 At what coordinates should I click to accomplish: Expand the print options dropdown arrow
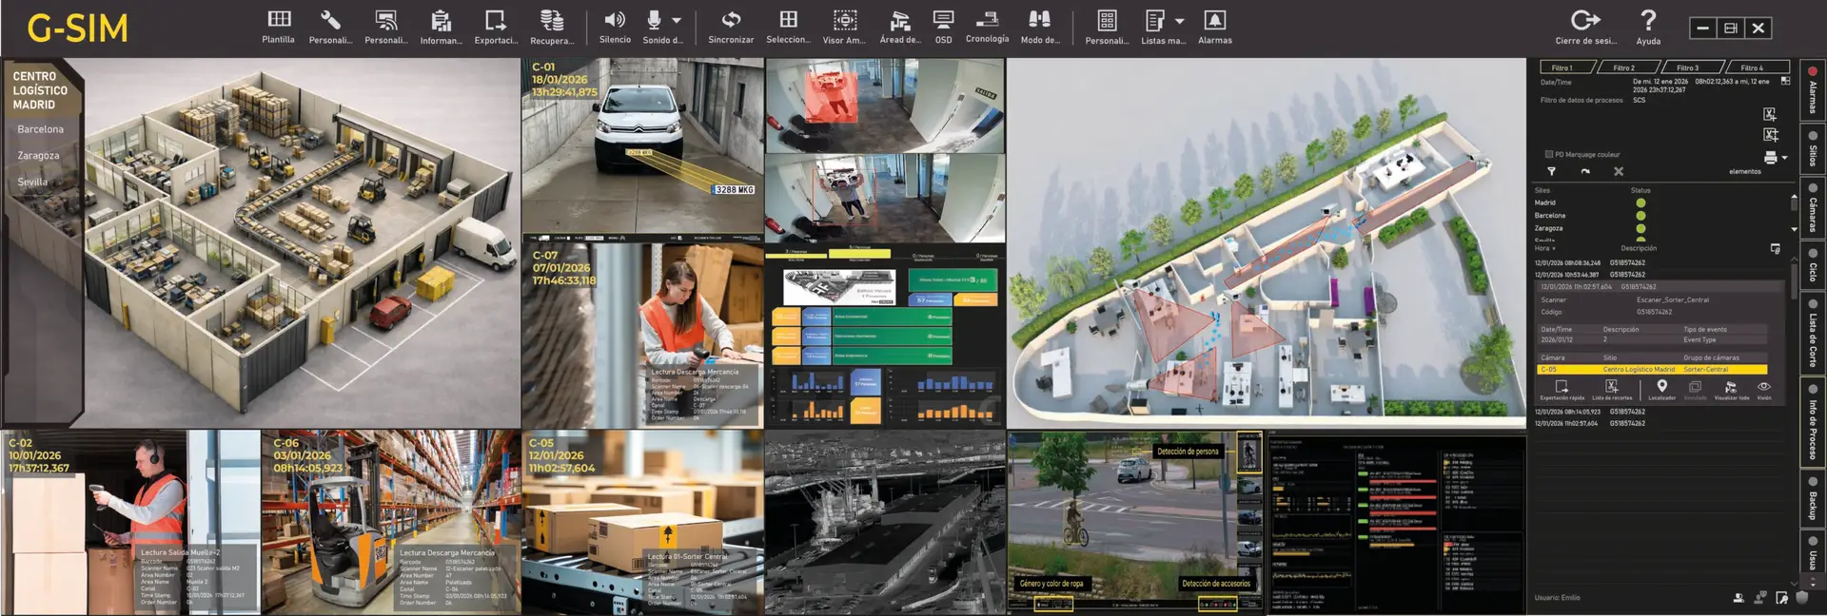coord(1784,158)
